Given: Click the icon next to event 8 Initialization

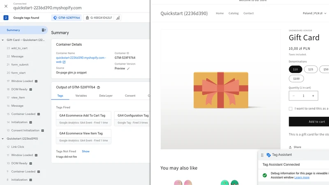Looking at the screenshot, I should (30, 180).
